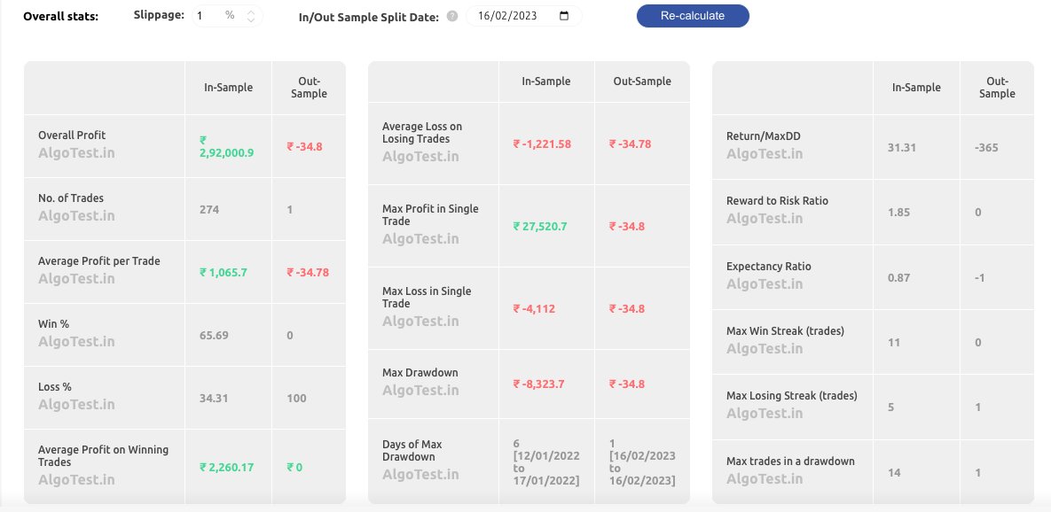Select Max trades in a drawdown value 14
Screen dimensions: 1051x512
click(894, 472)
